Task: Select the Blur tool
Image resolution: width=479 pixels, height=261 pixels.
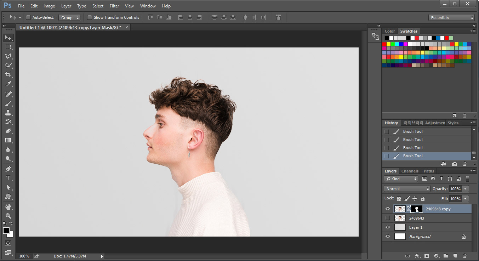Action: click(8, 149)
